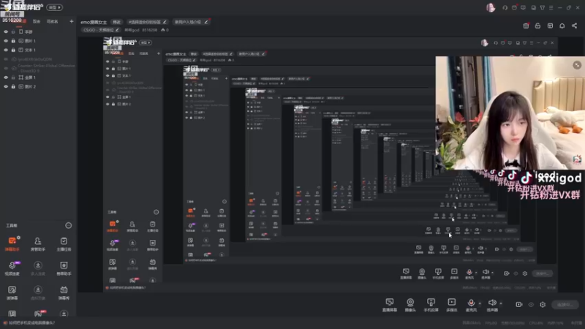Click the record video icon near settings

(518, 304)
